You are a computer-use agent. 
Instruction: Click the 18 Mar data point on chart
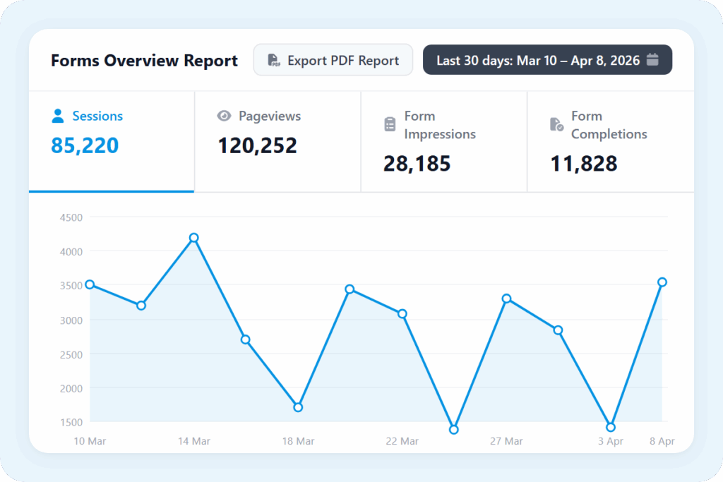pos(298,407)
